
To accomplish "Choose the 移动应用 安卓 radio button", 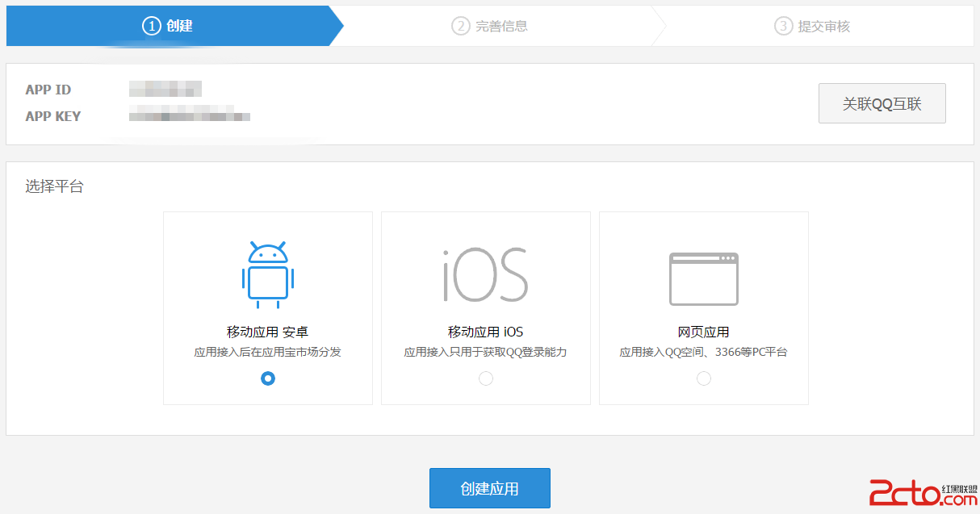I will (x=268, y=378).
